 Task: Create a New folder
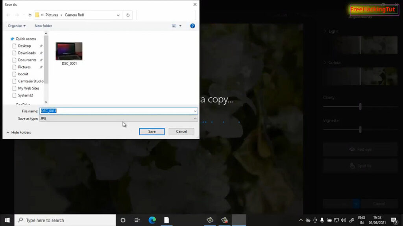(x=43, y=26)
